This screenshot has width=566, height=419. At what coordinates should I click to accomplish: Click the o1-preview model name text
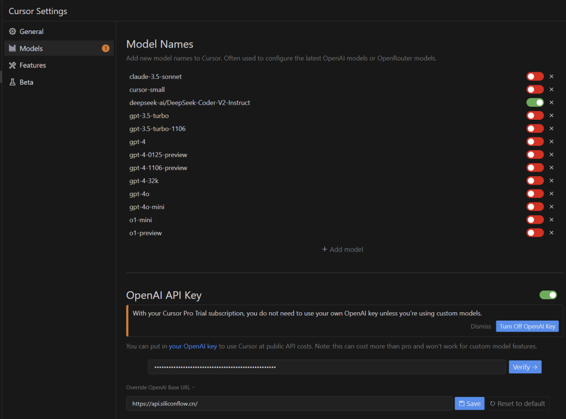coord(146,233)
